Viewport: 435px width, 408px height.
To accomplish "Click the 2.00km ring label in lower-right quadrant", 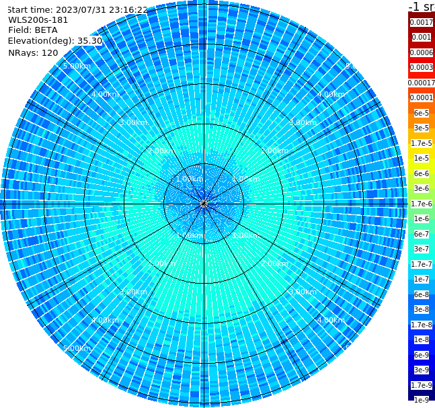I will (x=274, y=263).
